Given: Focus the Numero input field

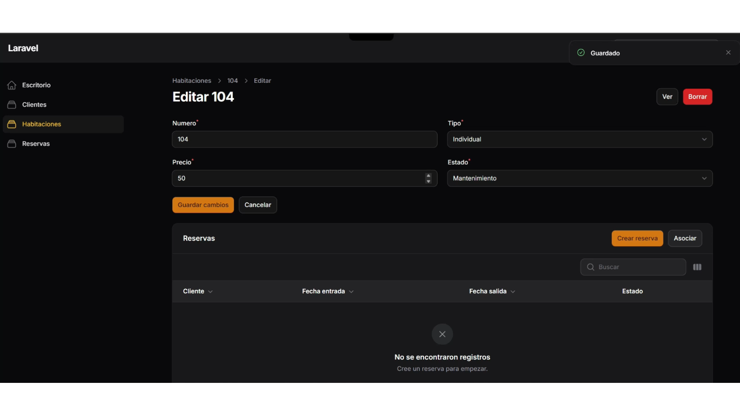Looking at the screenshot, I should pos(304,139).
